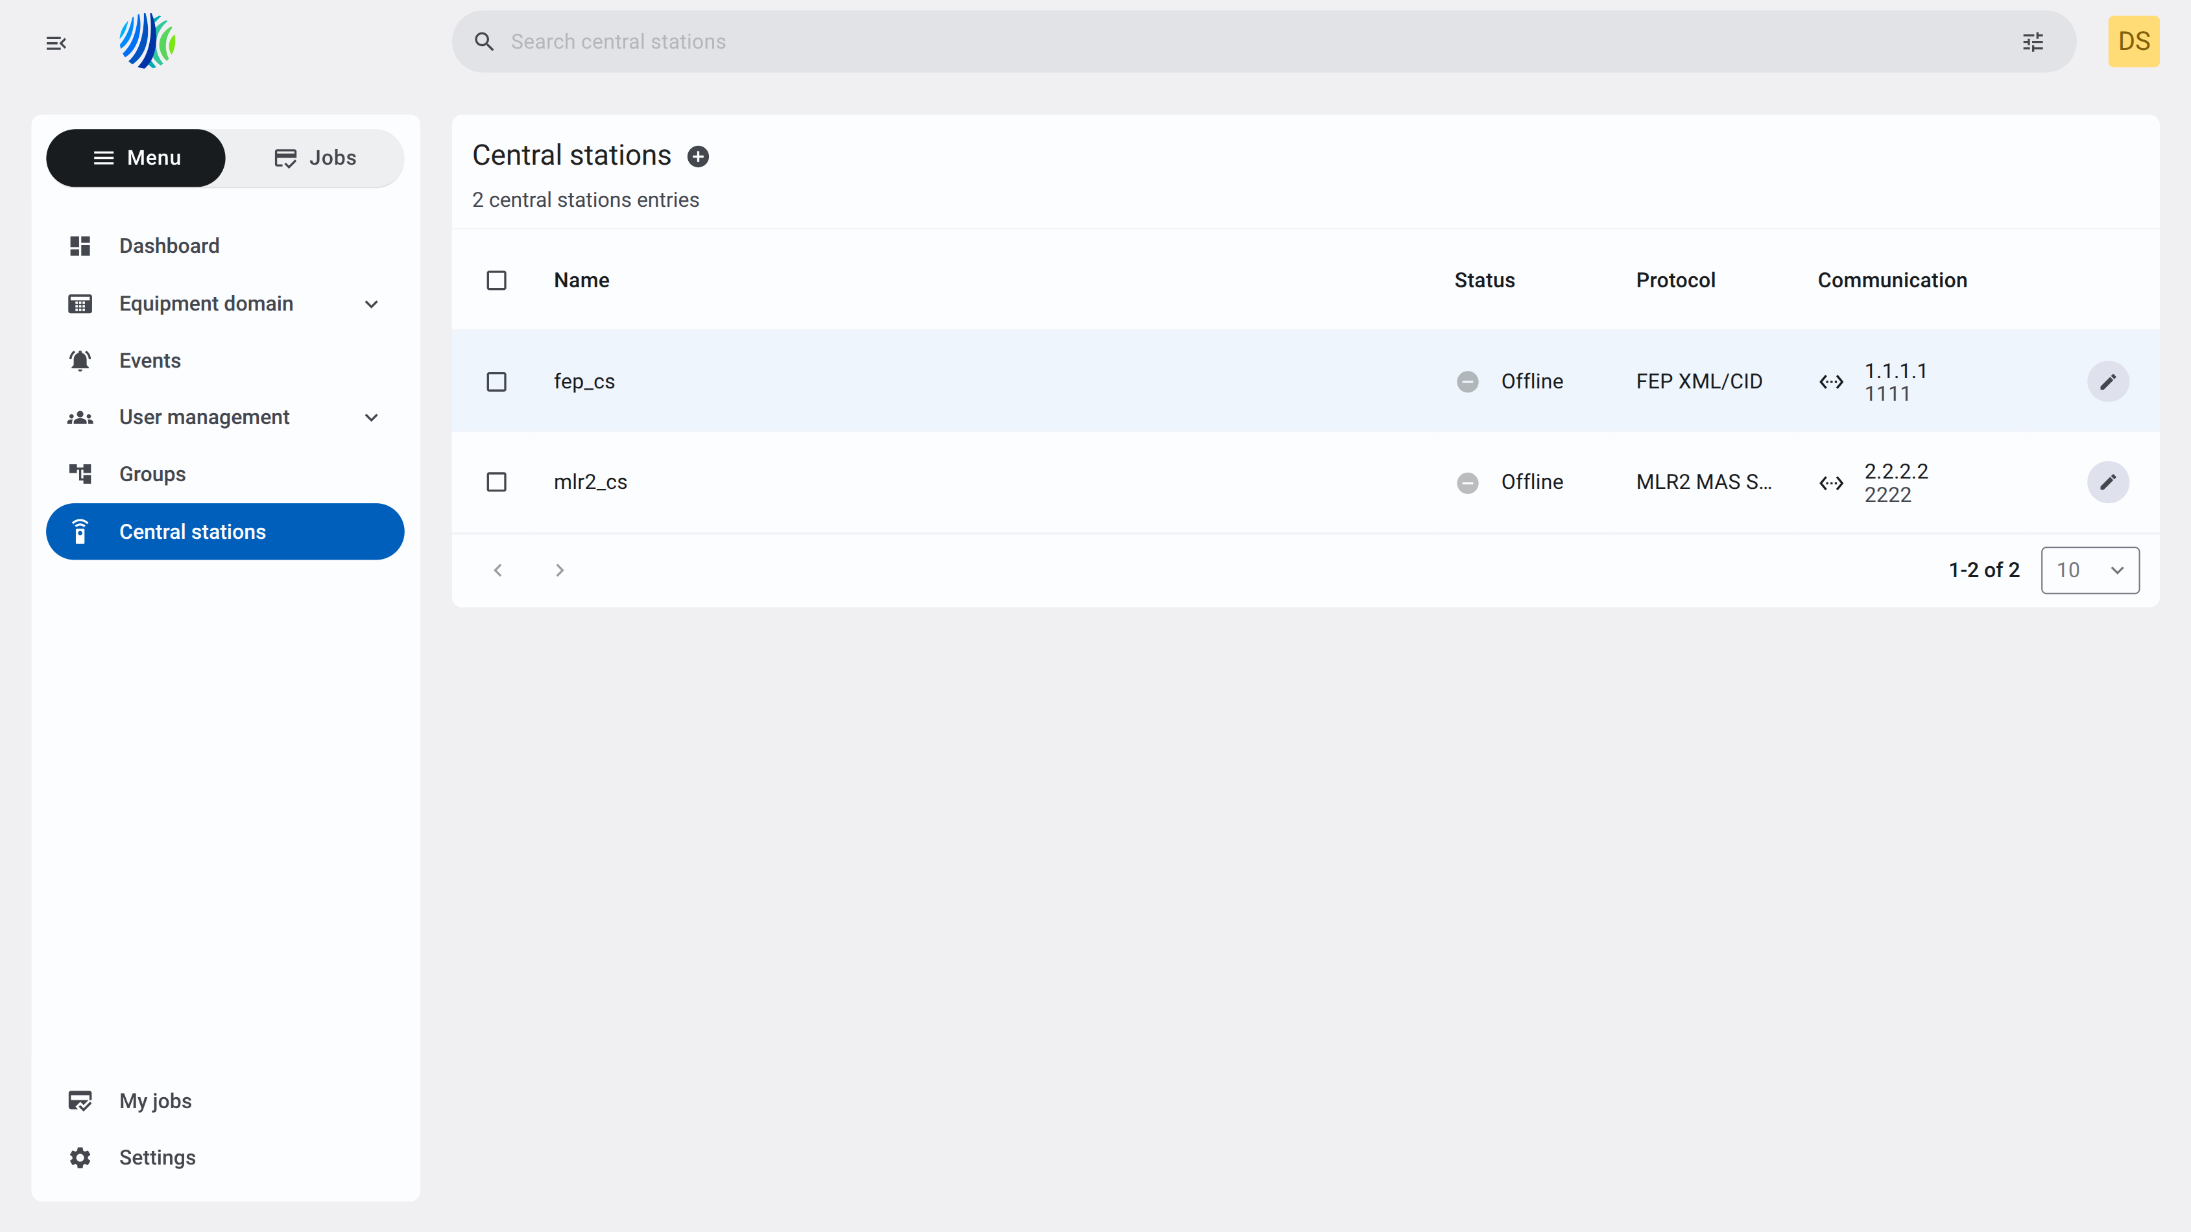Click the mlr2_cs communication link icon
This screenshot has width=2191, height=1232.
pos(1831,483)
